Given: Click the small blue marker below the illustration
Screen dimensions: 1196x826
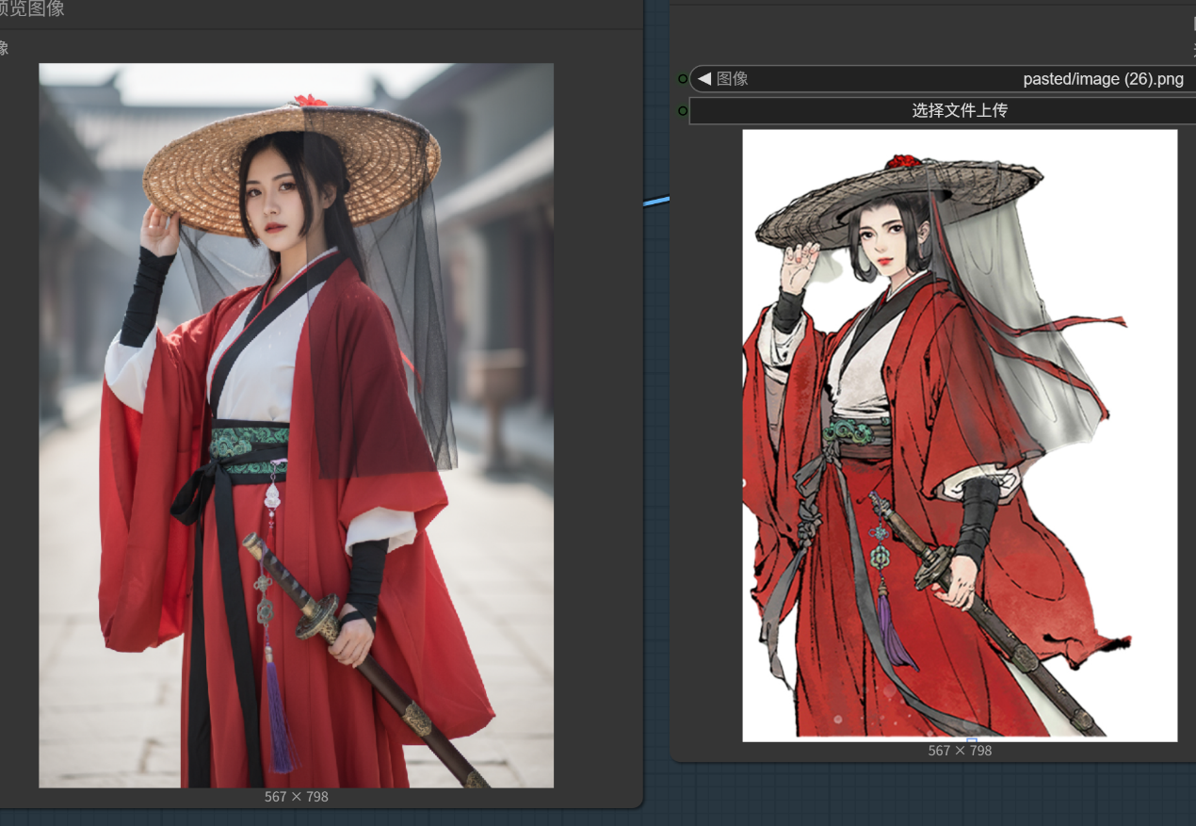Looking at the screenshot, I should 972,740.
